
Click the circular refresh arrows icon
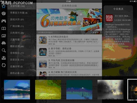4,65
